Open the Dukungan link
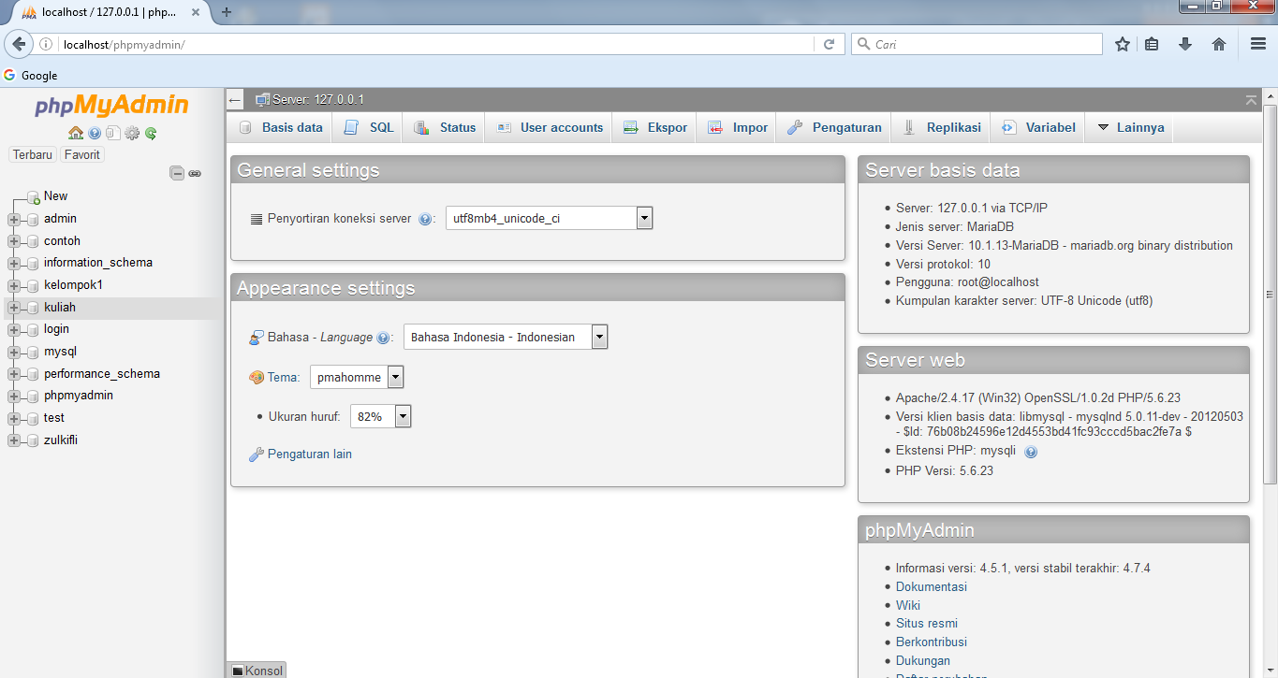1278x678 pixels. tap(923, 661)
